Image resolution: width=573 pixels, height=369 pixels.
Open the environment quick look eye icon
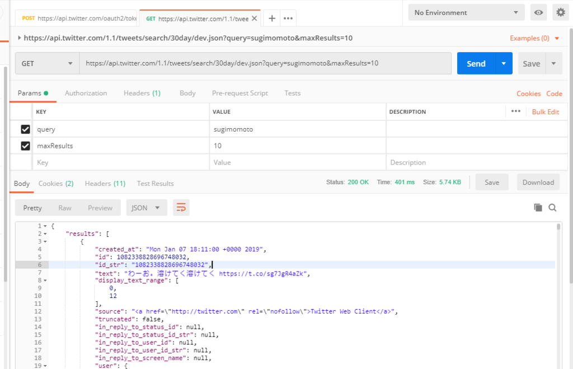click(538, 12)
